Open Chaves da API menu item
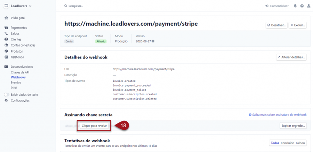This screenshot has height=152, width=313. (x=20, y=72)
